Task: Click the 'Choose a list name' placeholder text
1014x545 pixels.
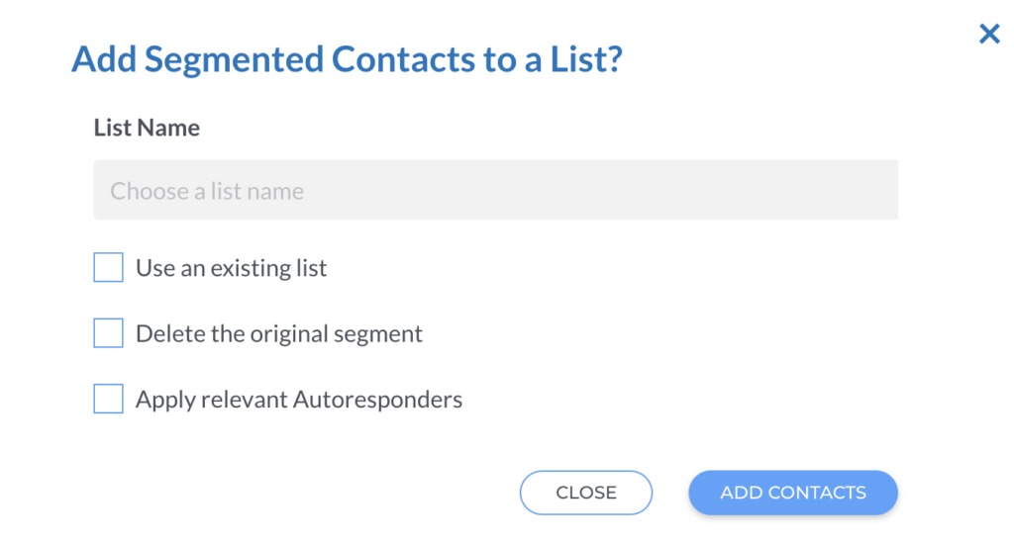Action: point(207,191)
